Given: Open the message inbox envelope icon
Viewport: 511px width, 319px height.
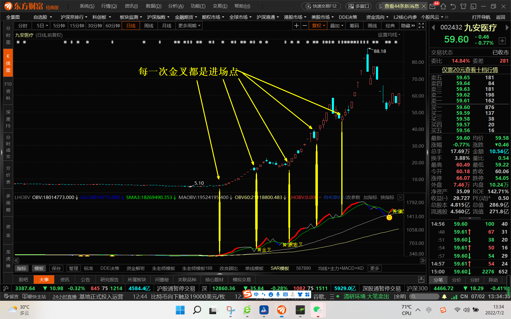Looking at the screenshot, I should click(x=432, y=6).
